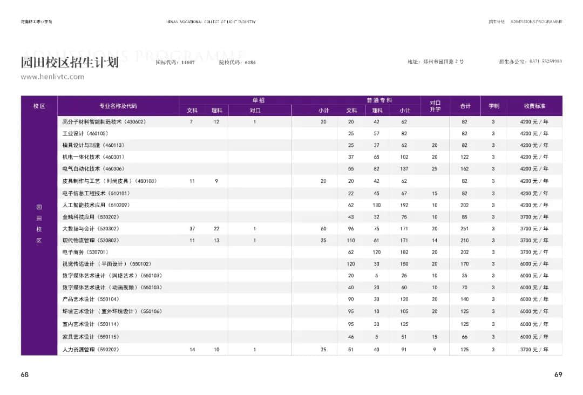Select the 电子商务（530701） major name
Screen dimensions: 583x395
tap(85, 253)
